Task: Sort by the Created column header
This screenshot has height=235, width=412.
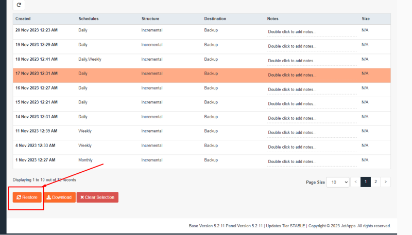Action: coord(23,19)
